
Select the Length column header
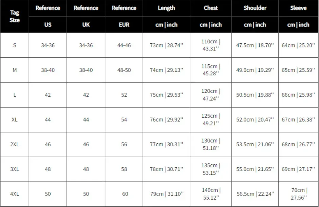point(166,8)
